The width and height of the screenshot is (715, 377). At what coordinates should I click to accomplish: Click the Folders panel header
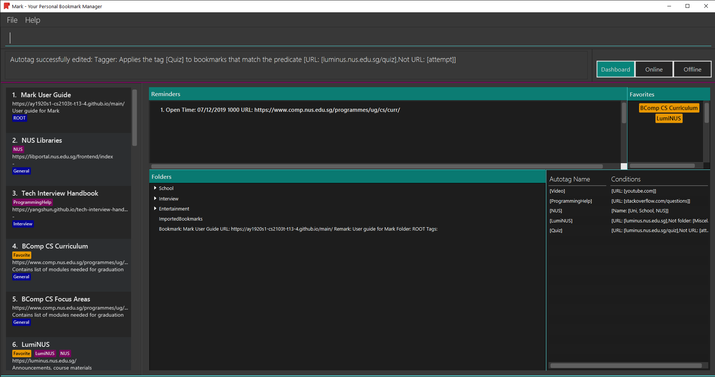[347, 177]
